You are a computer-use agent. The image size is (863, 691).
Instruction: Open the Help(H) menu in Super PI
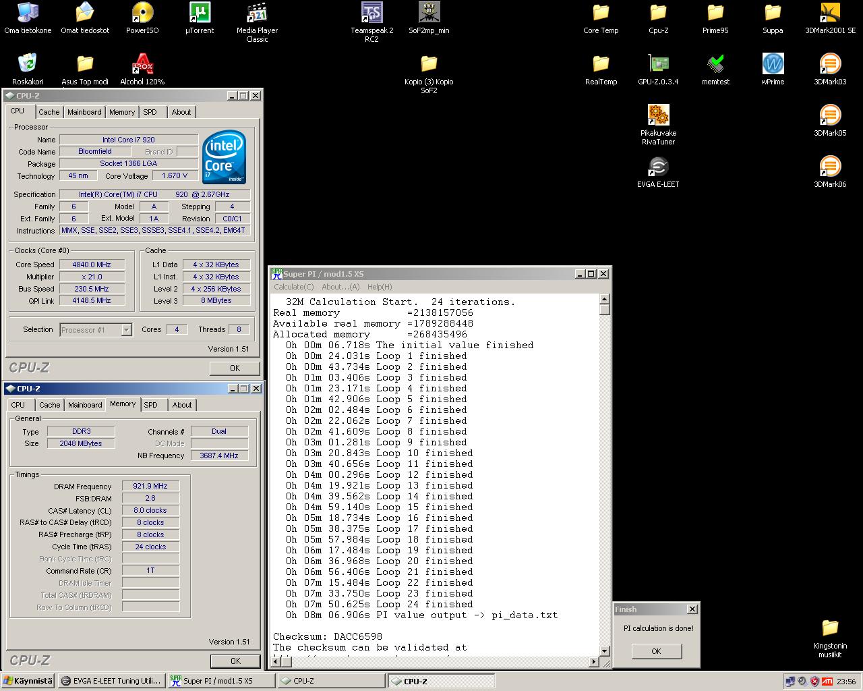tap(380, 287)
